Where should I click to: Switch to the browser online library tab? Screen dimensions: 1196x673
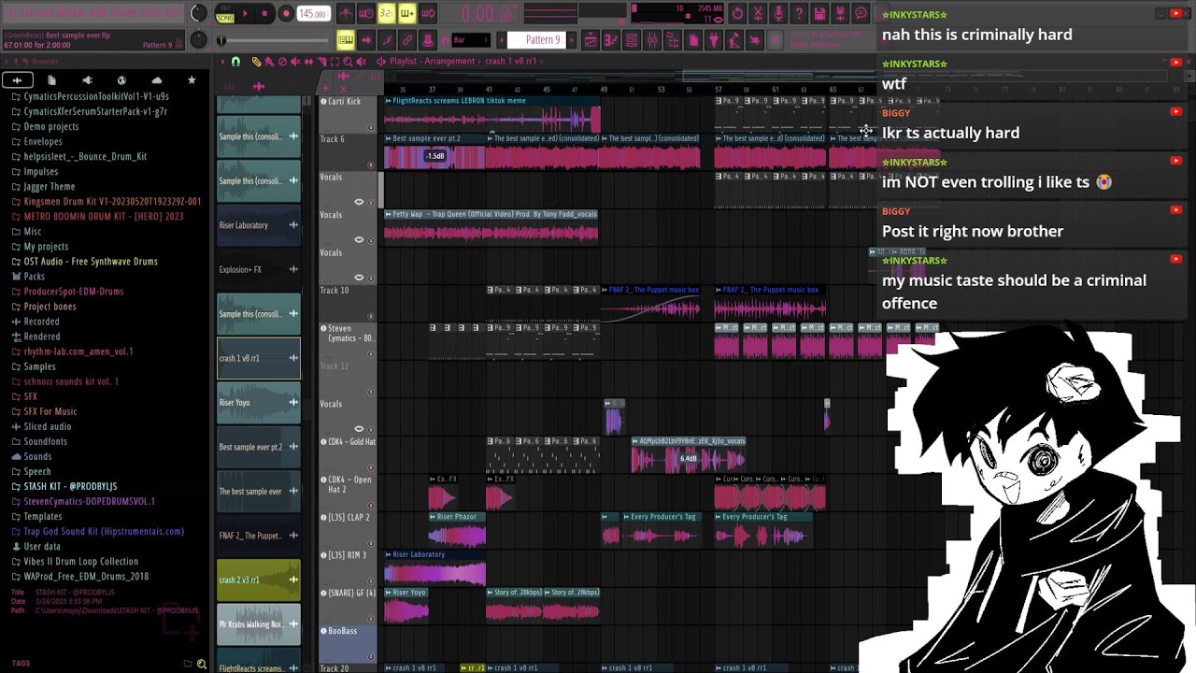(x=121, y=80)
